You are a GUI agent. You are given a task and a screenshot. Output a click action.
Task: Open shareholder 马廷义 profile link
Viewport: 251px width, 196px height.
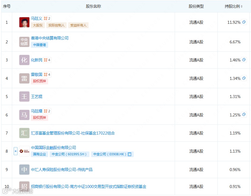(x=37, y=18)
